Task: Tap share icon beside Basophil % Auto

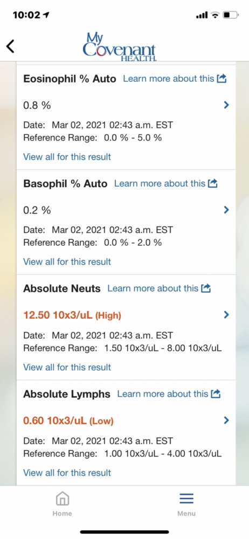Action: (213, 183)
